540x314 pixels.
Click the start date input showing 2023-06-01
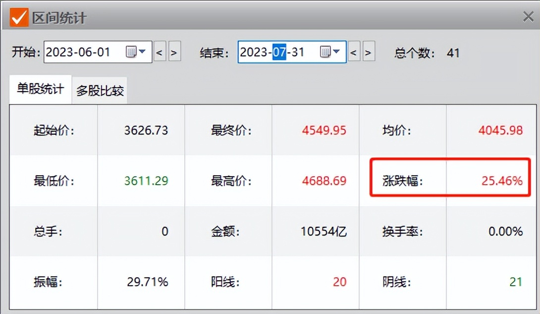[x=77, y=52]
